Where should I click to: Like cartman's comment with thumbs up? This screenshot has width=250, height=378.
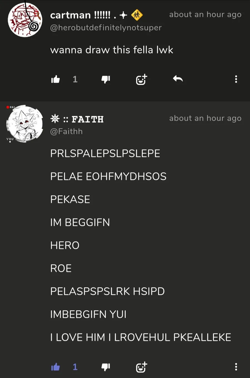(x=56, y=79)
